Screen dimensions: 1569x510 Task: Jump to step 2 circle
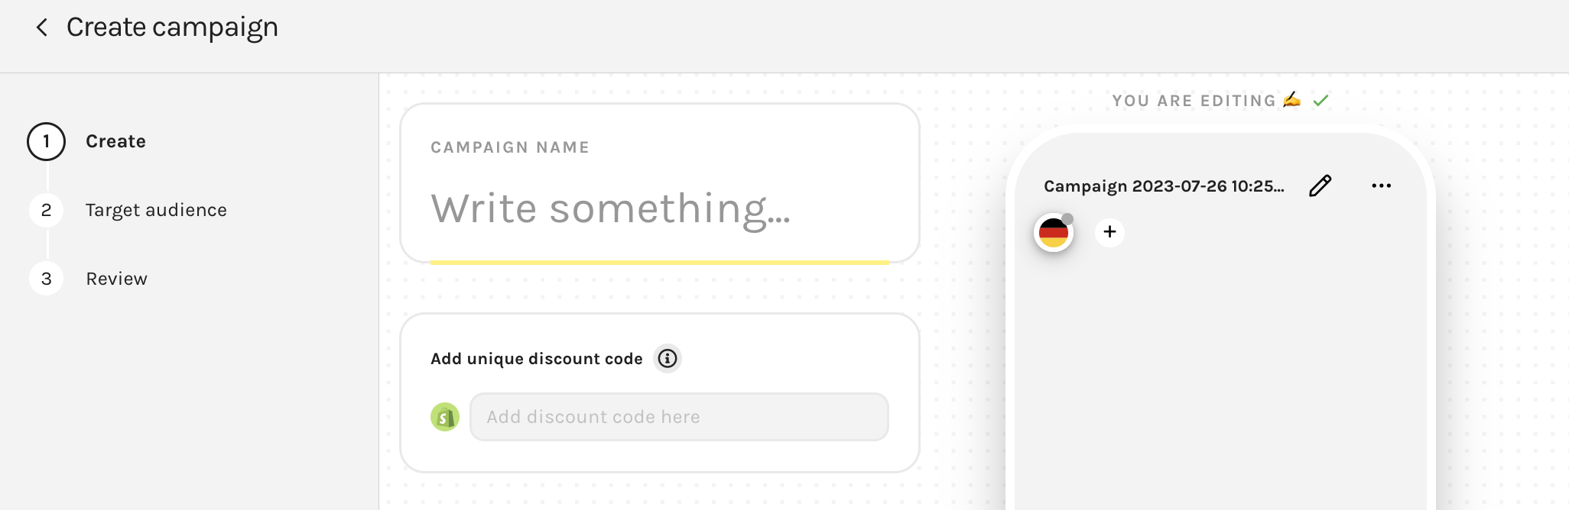[x=46, y=210]
